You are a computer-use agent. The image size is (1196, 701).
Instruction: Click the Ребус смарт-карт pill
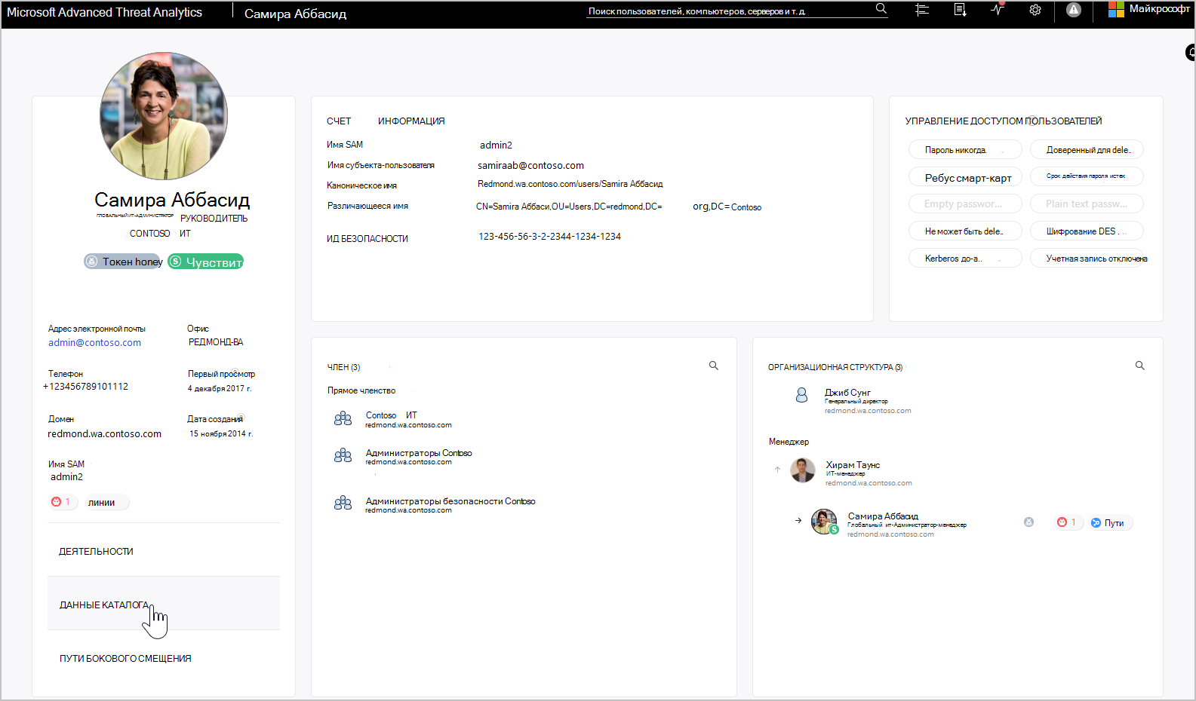[x=965, y=177]
